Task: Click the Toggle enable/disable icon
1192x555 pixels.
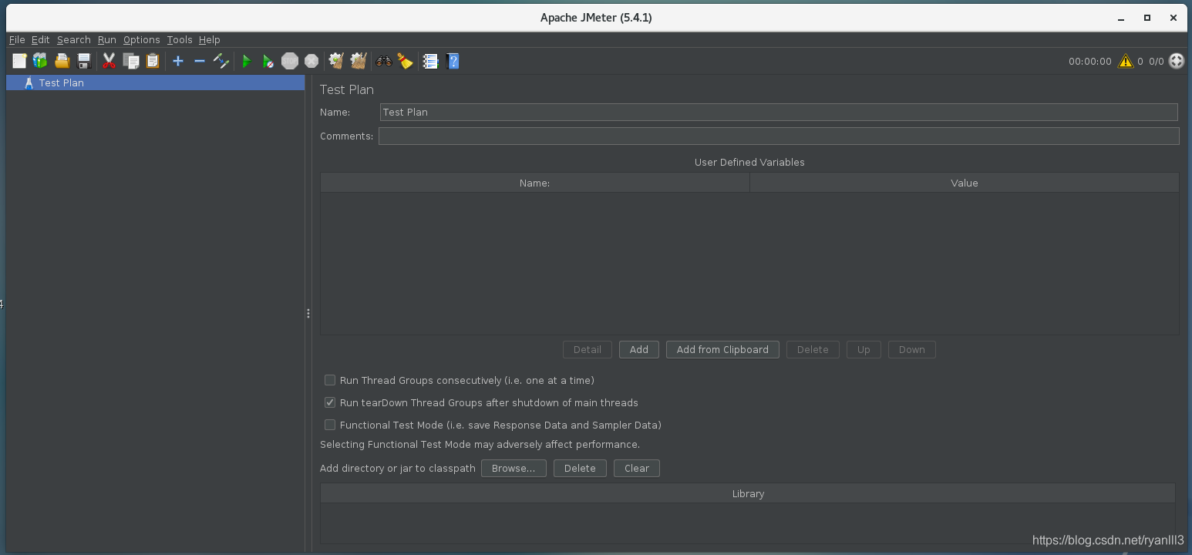Action: point(221,61)
